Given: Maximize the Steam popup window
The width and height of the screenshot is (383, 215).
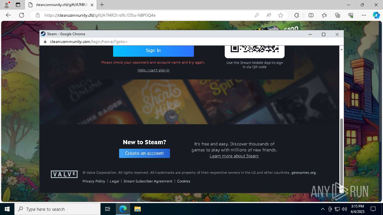Looking at the screenshot, I should coord(323,34).
